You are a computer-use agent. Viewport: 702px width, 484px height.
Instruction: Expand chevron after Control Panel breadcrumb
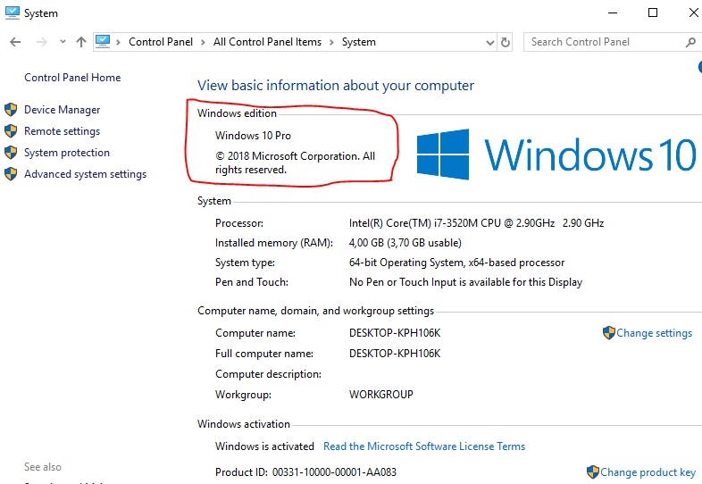click(x=203, y=42)
